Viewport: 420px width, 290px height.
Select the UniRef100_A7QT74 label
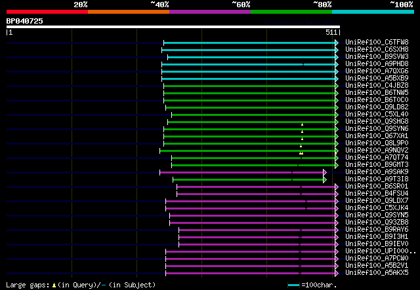(x=377, y=158)
